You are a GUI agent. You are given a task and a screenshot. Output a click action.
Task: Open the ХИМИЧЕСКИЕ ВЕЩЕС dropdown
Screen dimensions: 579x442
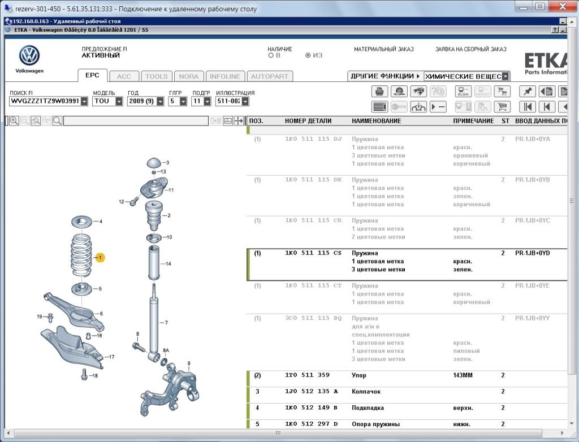pyautogui.click(x=505, y=76)
